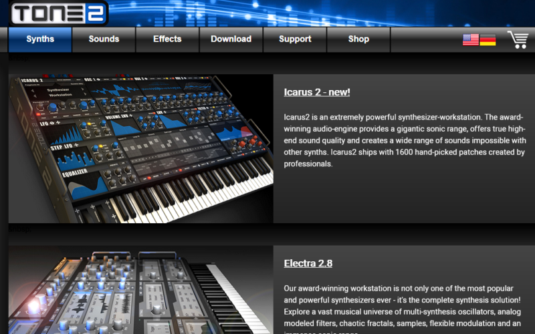Visit the Shop page
535x334 pixels.
(x=358, y=39)
